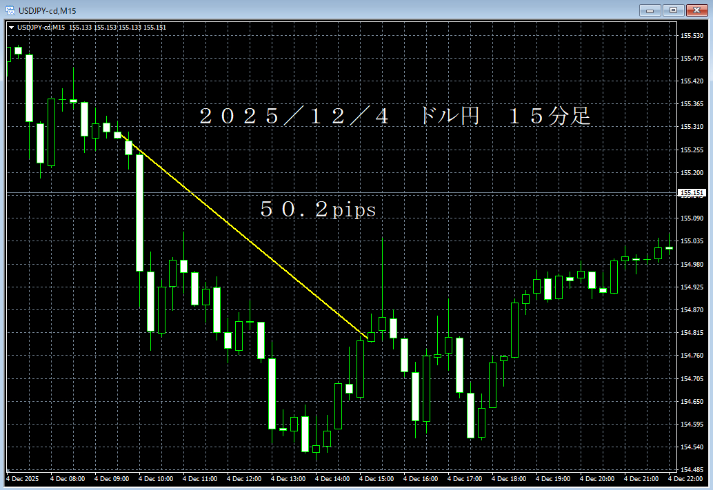The width and height of the screenshot is (713, 490).
Task: Click the 4 Dec 2025 label at the axis start
Action: pos(22,478)
